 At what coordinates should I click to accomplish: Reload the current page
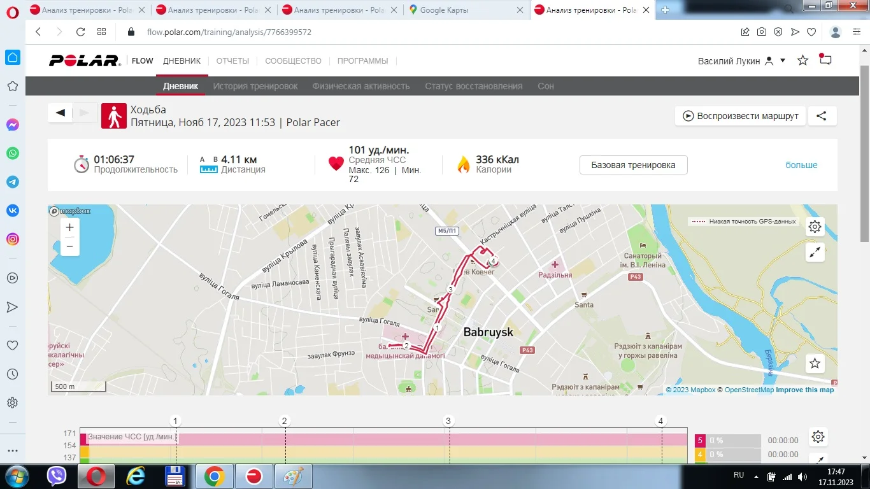80,32
